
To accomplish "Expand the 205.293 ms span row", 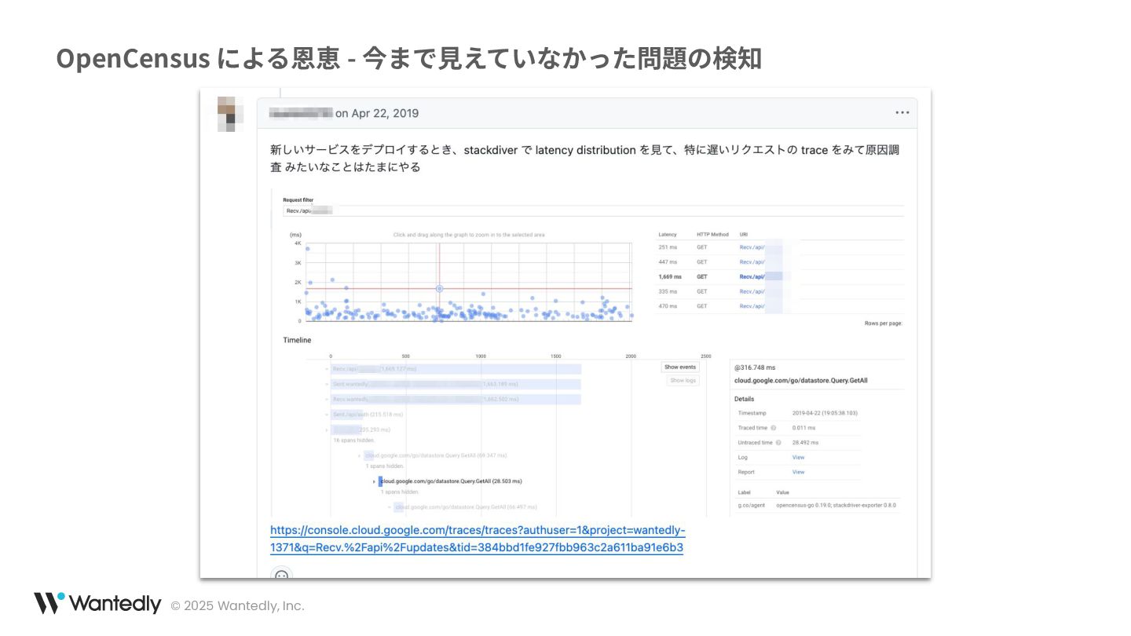I will 327,429.
